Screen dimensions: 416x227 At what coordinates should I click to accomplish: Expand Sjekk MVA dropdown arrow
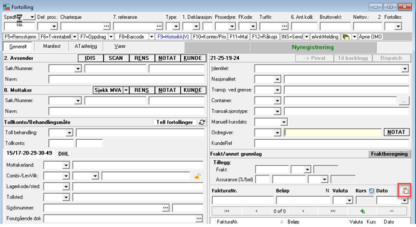tap(126, 90)
